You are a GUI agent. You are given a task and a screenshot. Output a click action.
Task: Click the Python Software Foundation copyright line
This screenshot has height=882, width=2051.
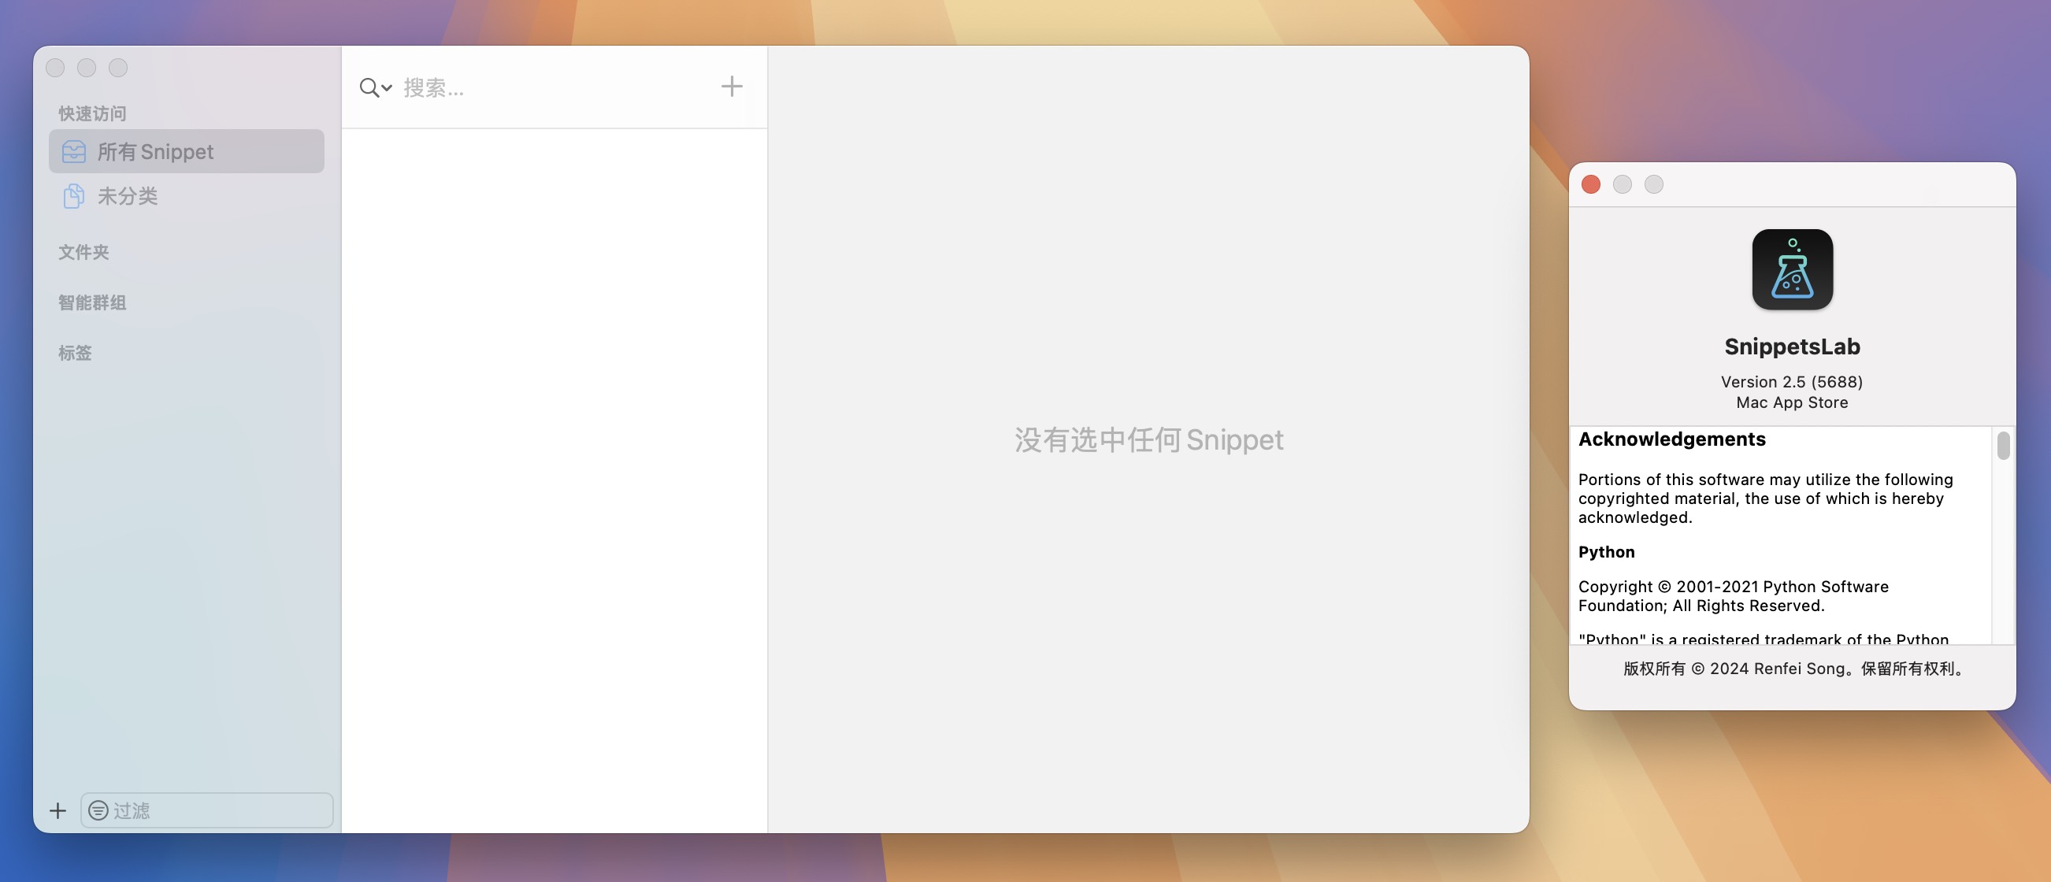pos(1733,596)
